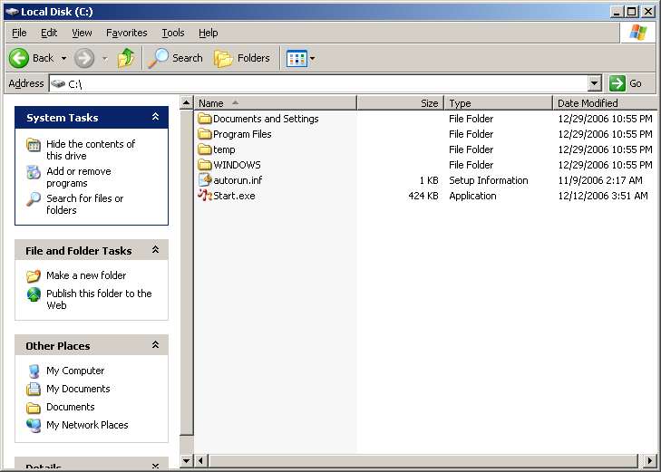The height and width of the screenshot is (472, 661).
Task: Click Hide the contents of this drive link
Action: [91, 149]
